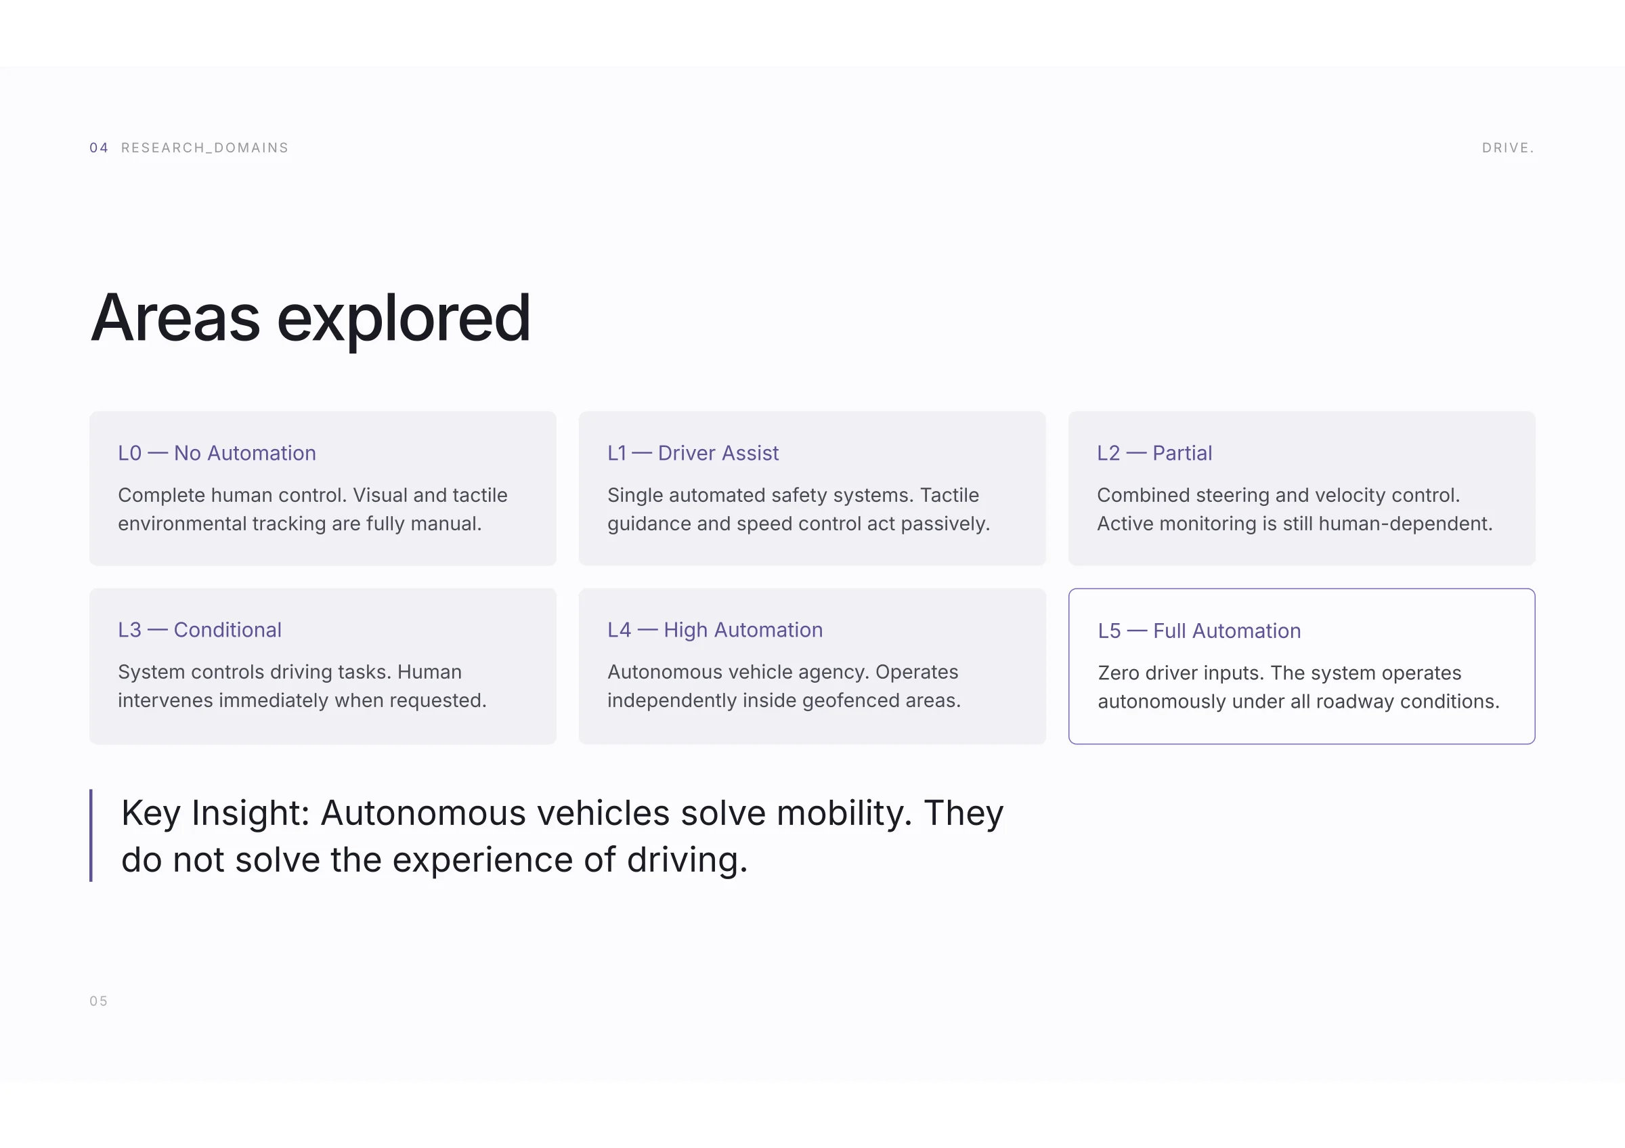Click the purple bar beside Key Insight
The height and width of the screenshot is (1148, 1625).
pyautogui.click(x=91, y=836)
